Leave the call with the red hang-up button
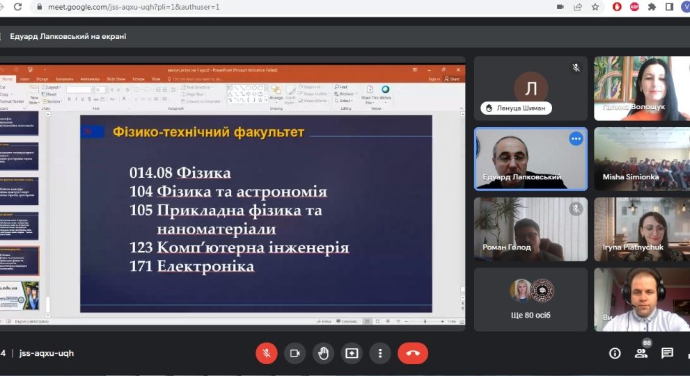This screenshot has width=690, height=376. pos(413,353)
